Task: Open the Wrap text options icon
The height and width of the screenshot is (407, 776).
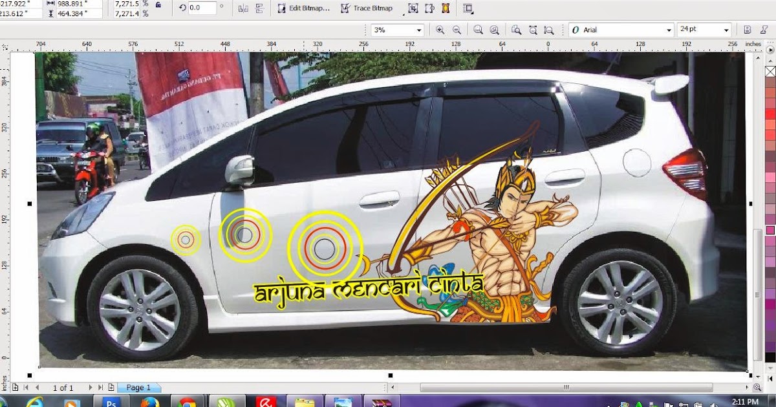Action: click(x=468, y=8)
